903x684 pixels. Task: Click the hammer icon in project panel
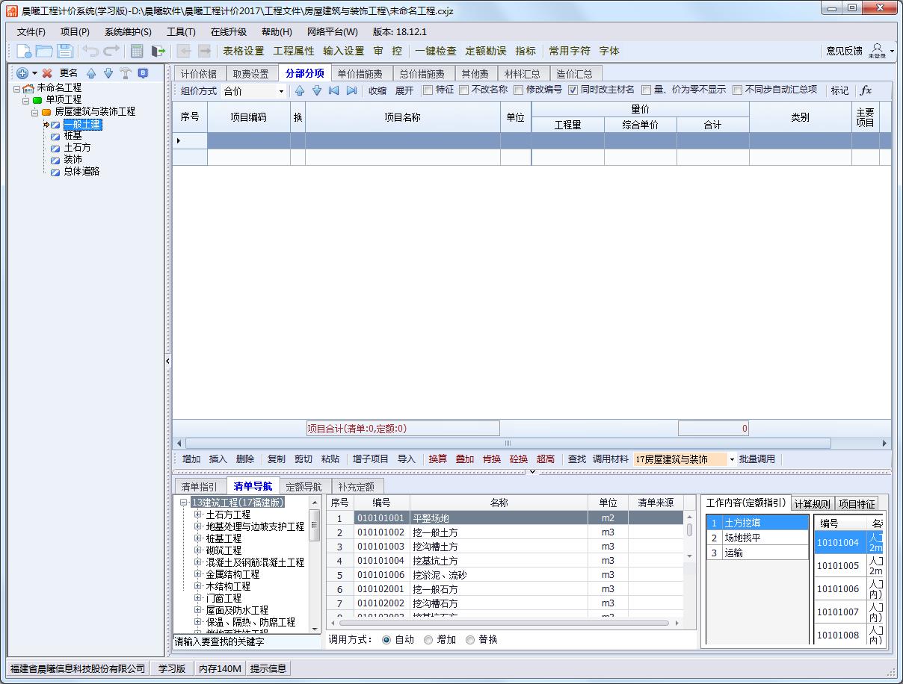(x=125, y=73)
